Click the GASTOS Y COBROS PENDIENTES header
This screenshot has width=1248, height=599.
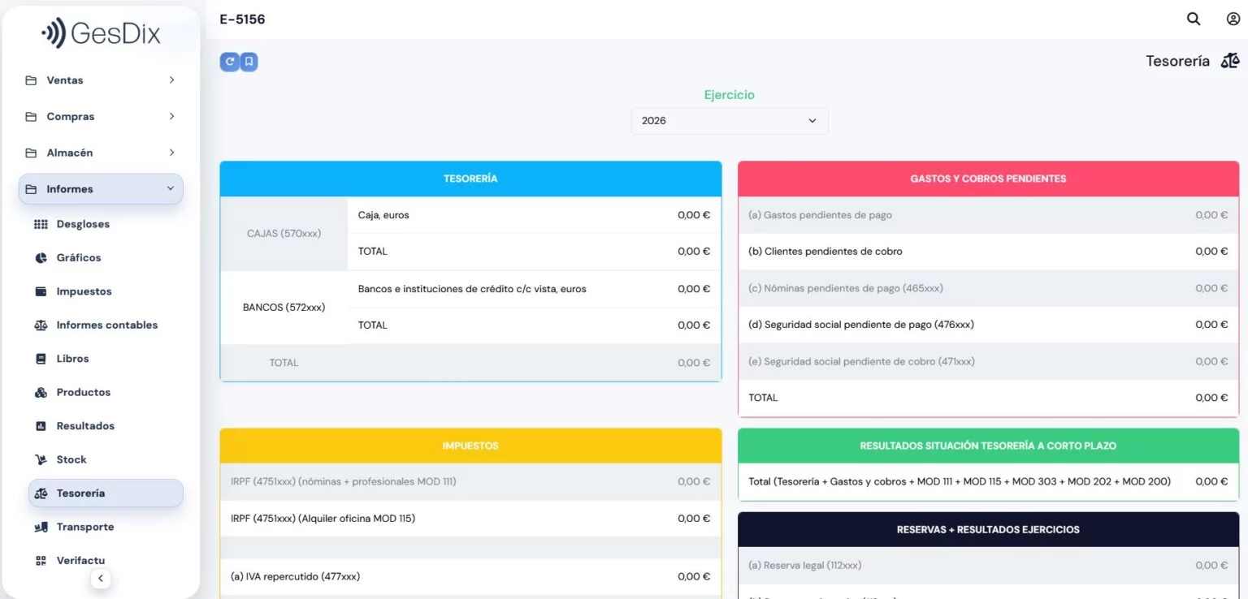988,179
